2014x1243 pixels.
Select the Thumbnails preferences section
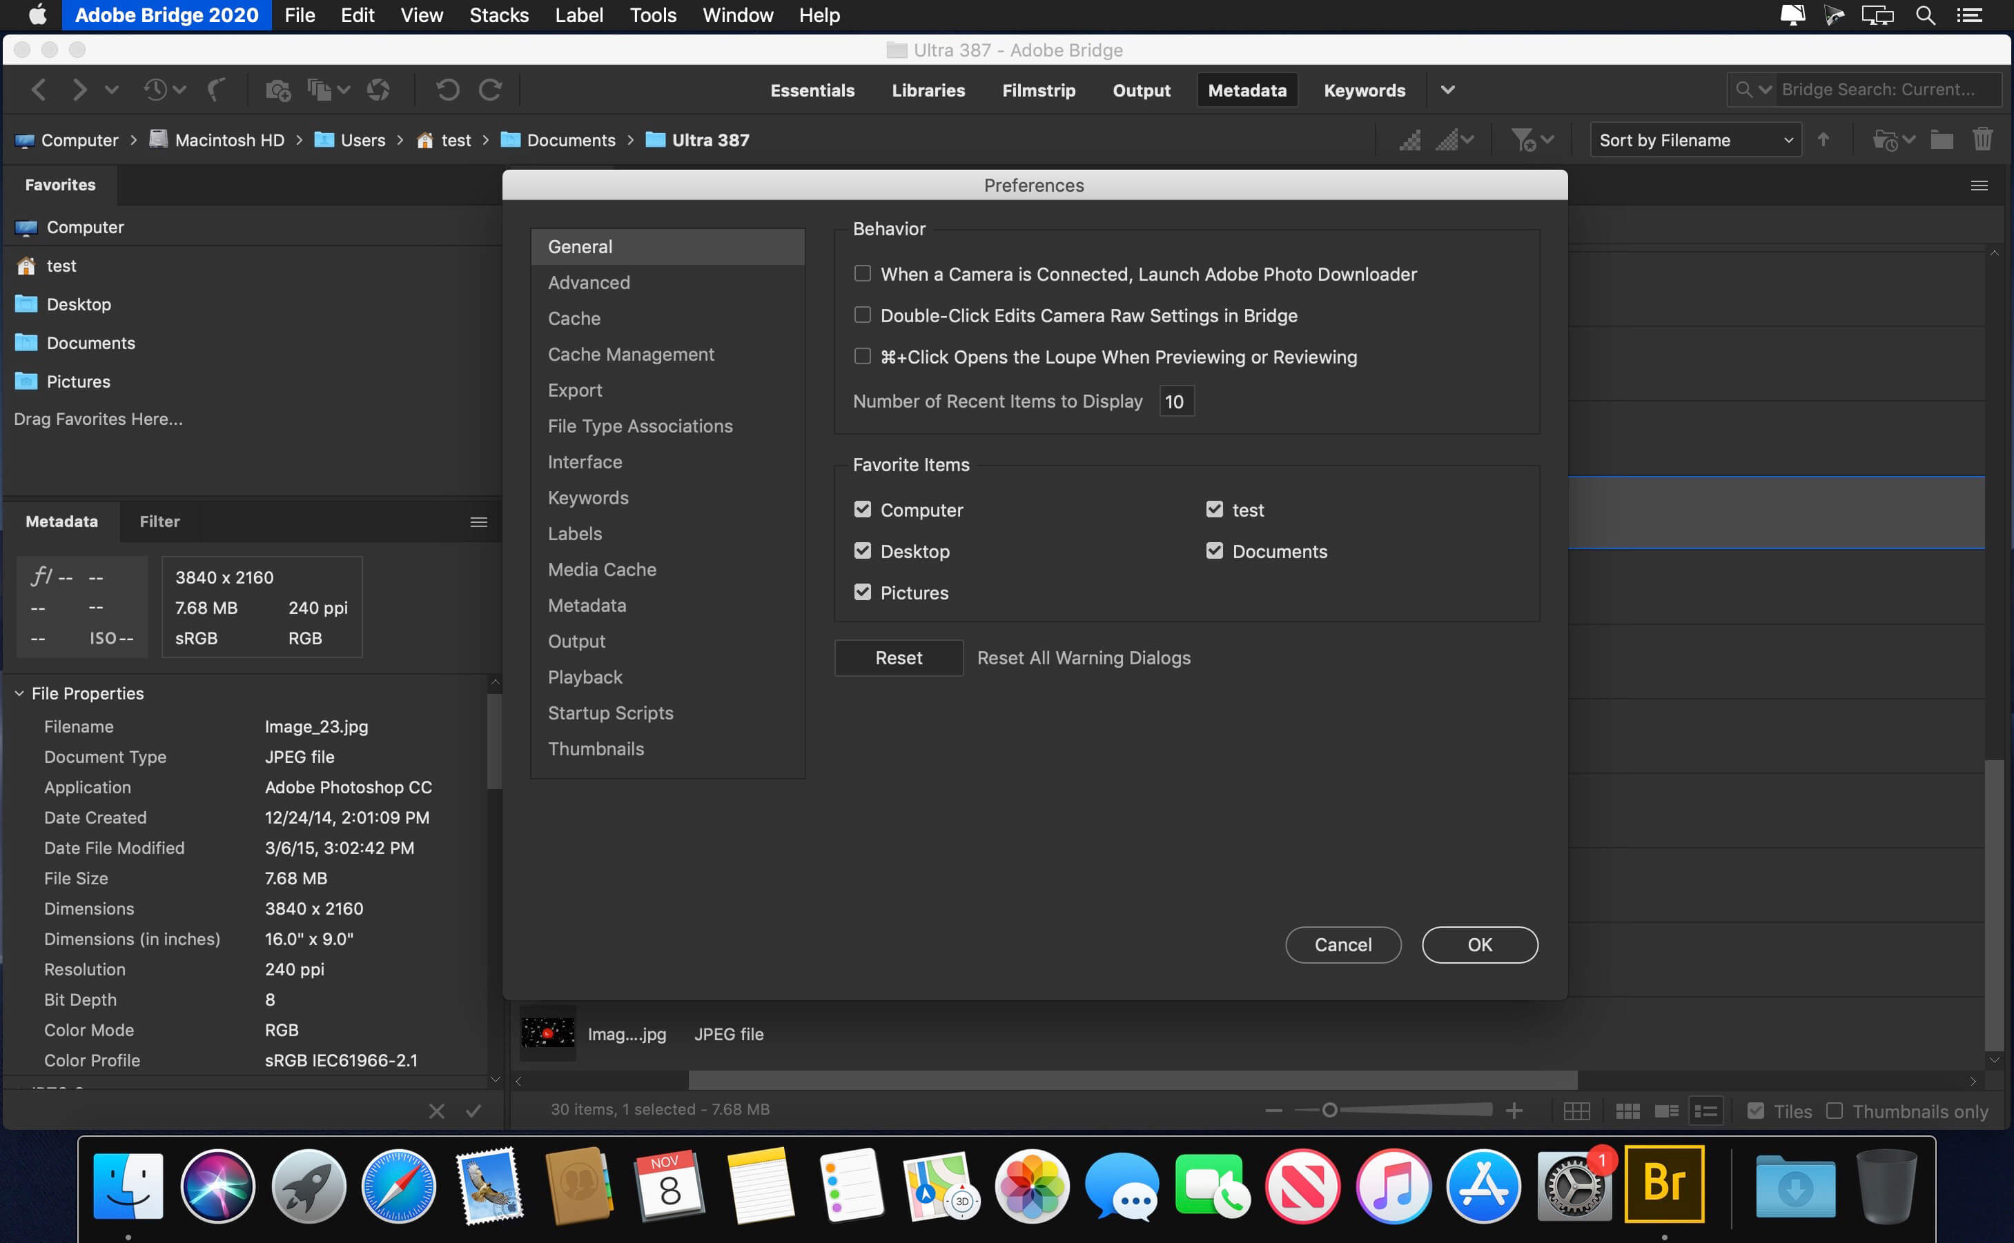pos(594,748)
